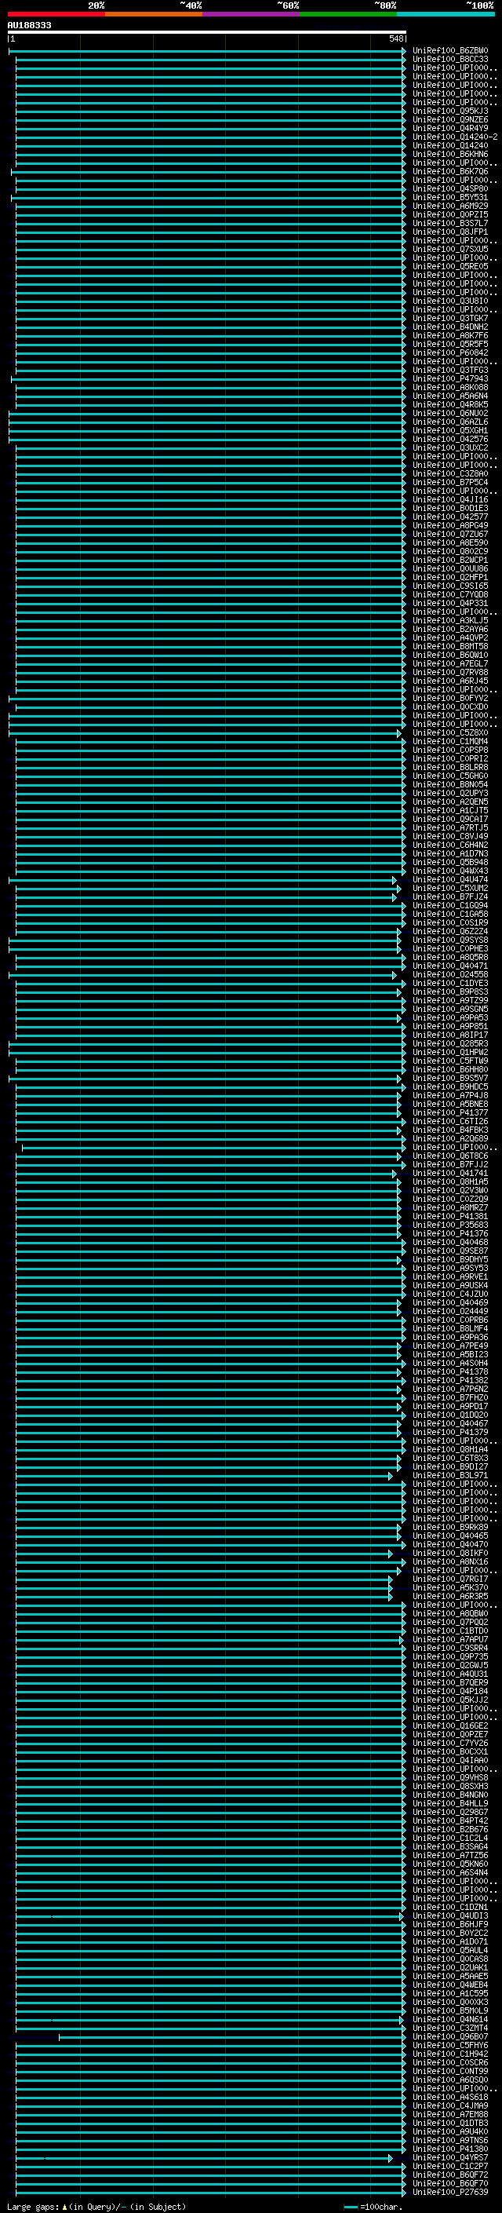Click the UniRef100_Q8JFP1 label

(449, 232)
